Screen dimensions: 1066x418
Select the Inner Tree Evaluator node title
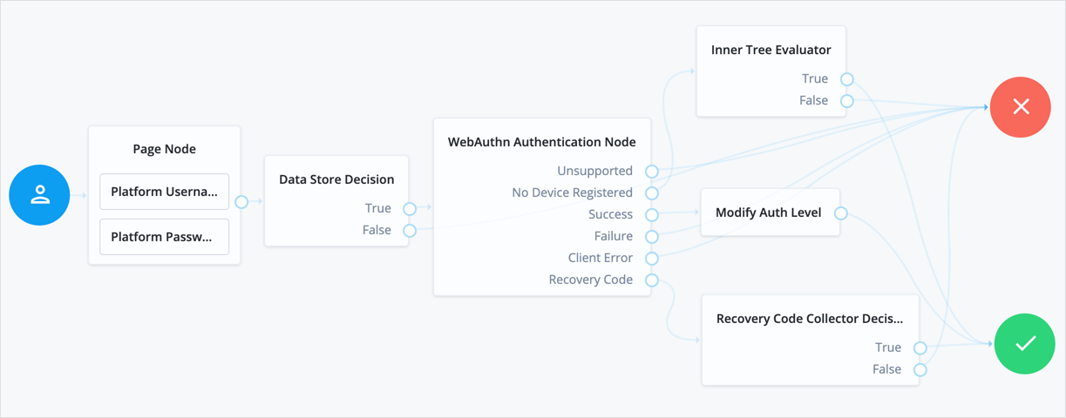[x=771, y=50]
